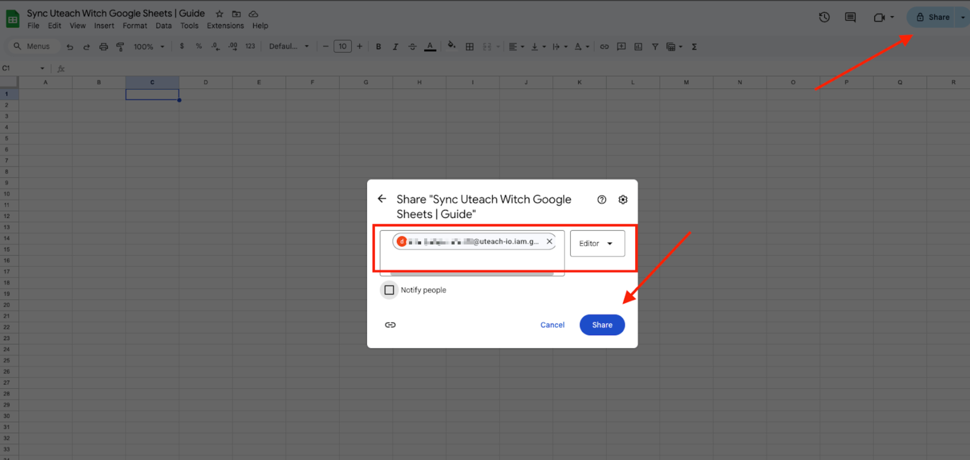Open horizontal align dropdown
The height and width of the screenshot is (460, 970).
tap(516, 47)
